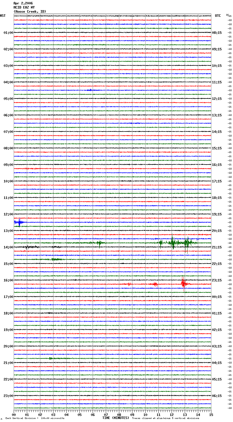Click the 16:15 UTC time label
Screen dimensions: 233x422
[x=217, y=165]
